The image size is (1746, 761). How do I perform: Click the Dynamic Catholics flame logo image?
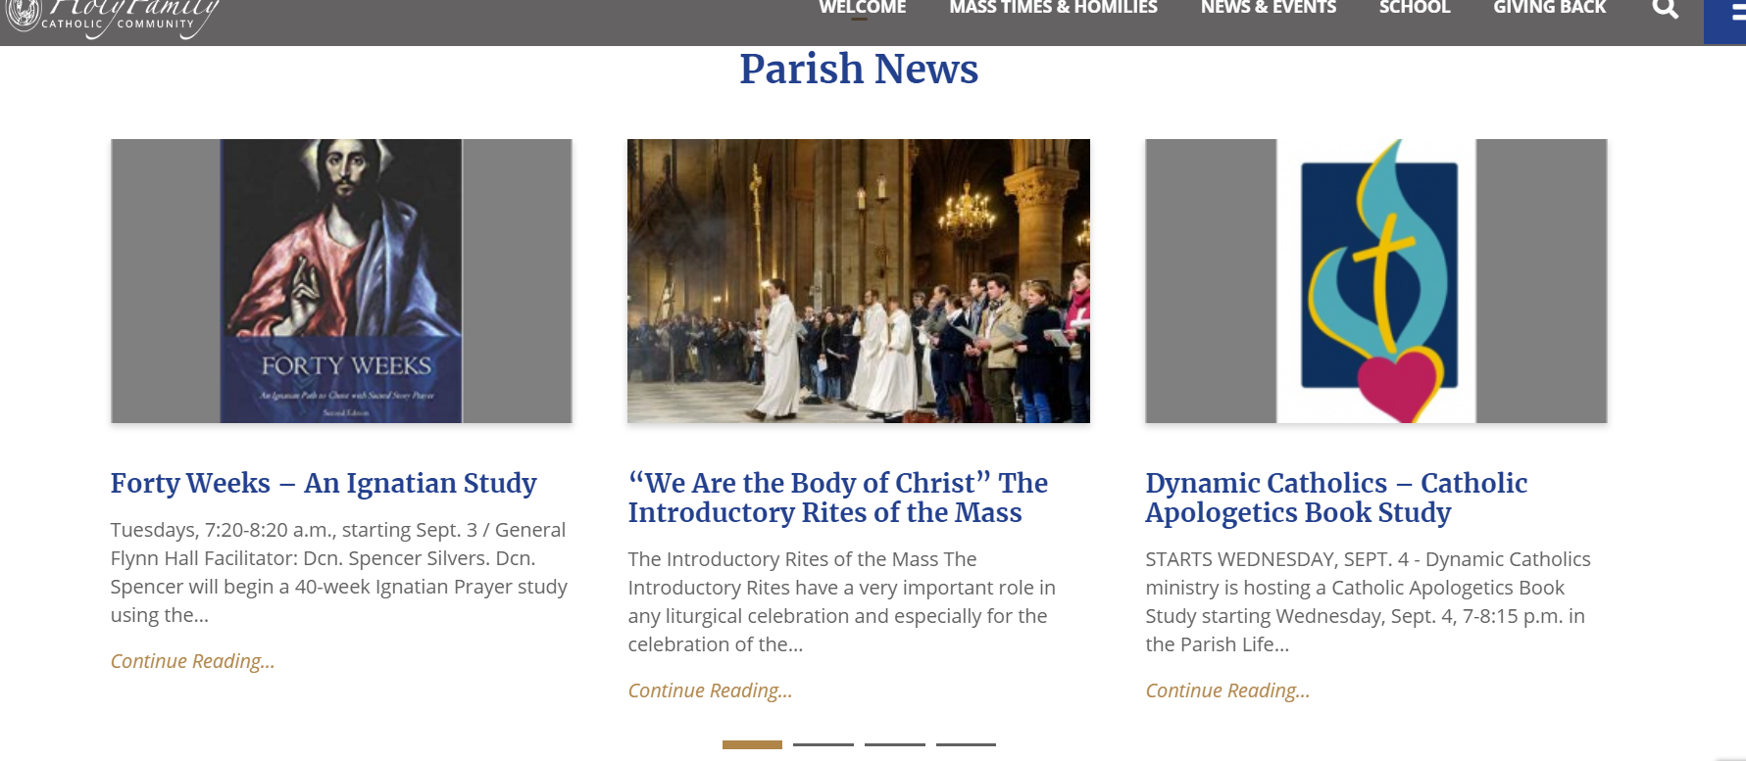pos(1375,281)
